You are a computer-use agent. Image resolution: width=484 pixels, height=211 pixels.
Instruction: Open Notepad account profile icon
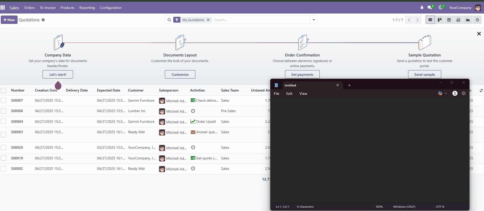coord(455,93)
